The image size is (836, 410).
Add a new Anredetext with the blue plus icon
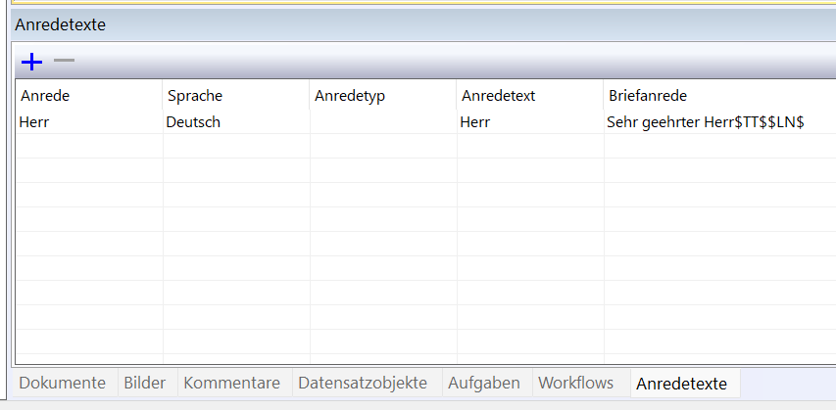tap(32, 62)
